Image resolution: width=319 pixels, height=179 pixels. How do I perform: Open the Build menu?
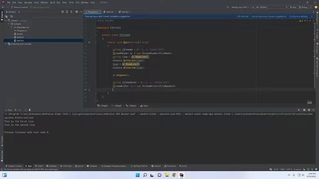(x=52, y=2)
